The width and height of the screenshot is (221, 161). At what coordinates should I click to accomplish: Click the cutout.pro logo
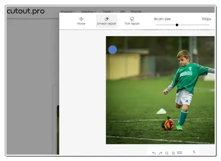25,11
